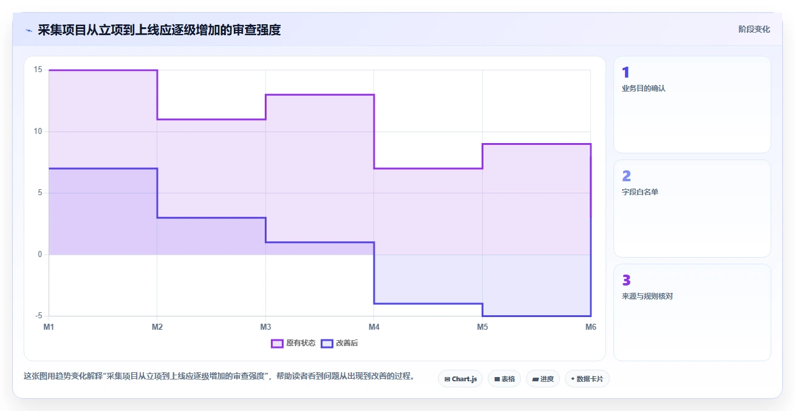Click the 来源与规则核对 card label
Image resolution: width=795 pixels, height=411 pixels.
pyautogui.click(x=647, y=296)
